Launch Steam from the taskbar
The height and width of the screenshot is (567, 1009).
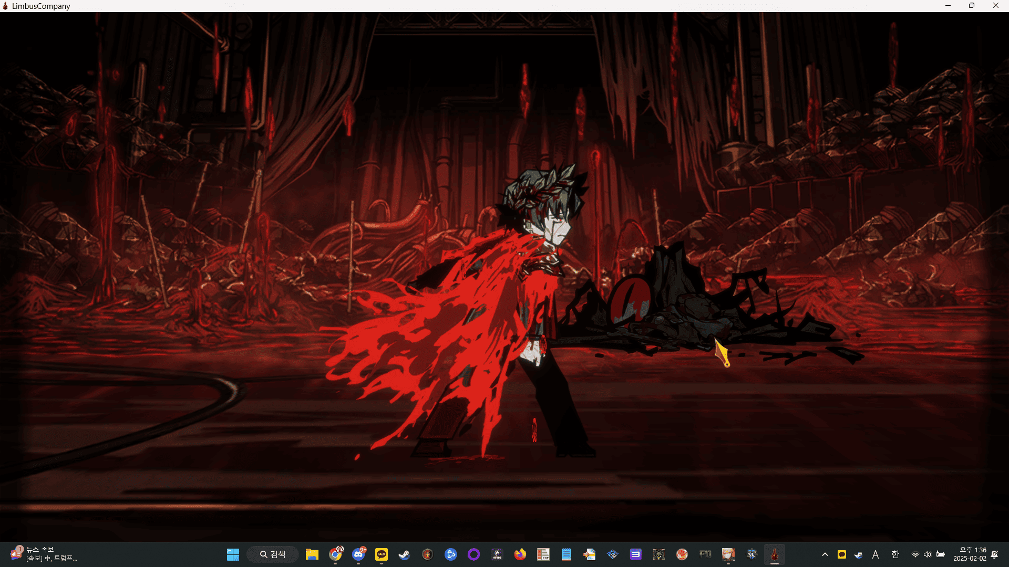pyautogui.click(x=404, y=554)
